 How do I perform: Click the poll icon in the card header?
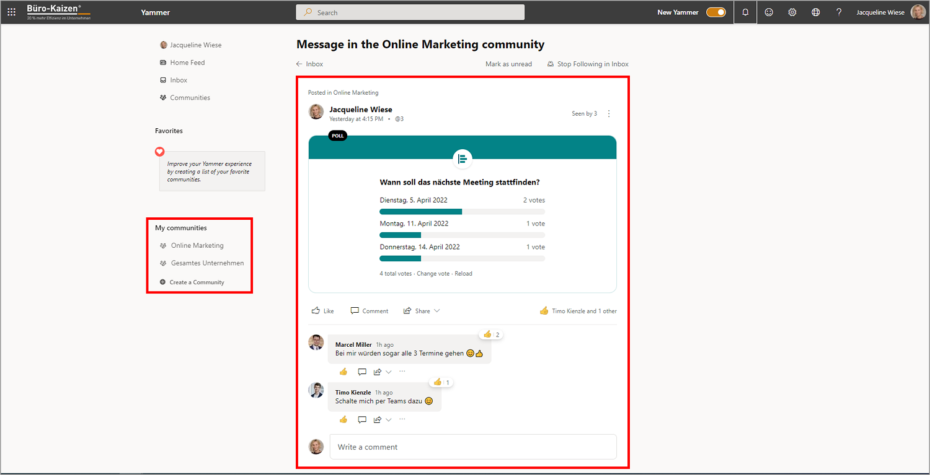point(463,159)
